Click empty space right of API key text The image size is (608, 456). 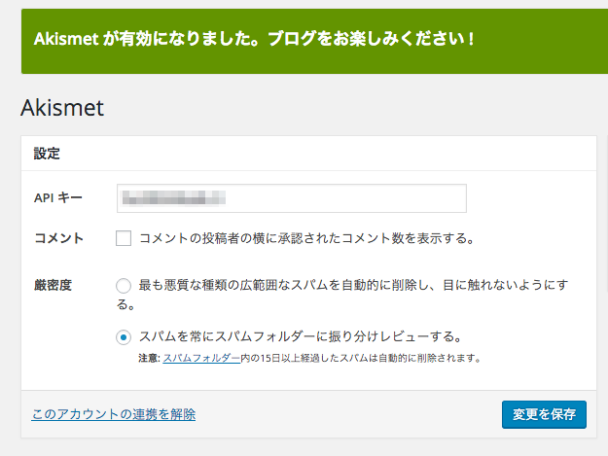click(345, 198)
